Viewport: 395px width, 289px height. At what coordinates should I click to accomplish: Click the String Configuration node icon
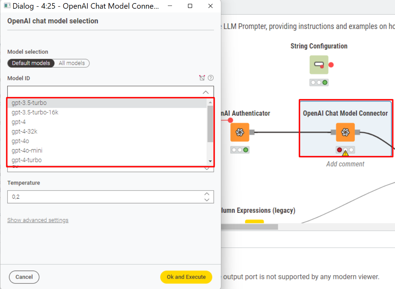click(x=319, y=65)
